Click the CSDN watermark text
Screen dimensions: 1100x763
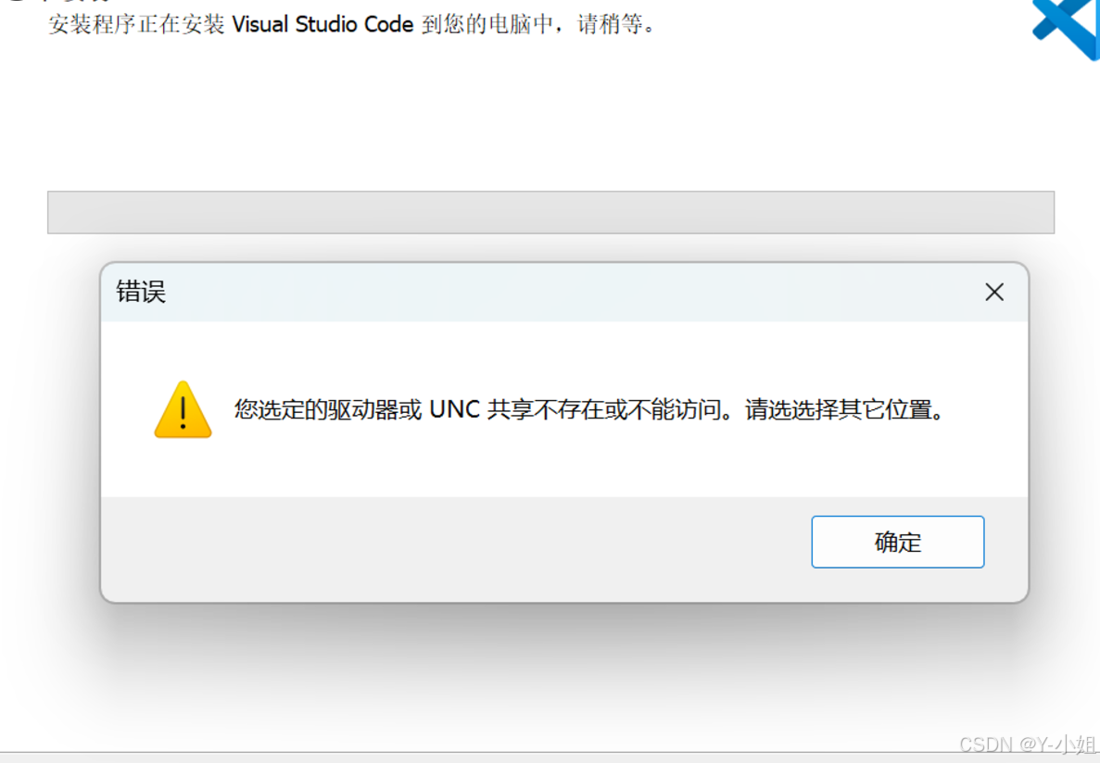coord(986,744)
